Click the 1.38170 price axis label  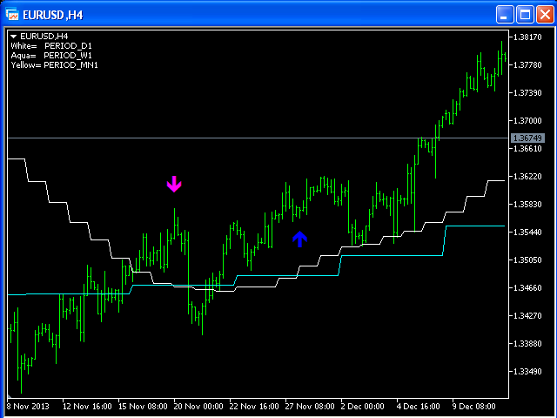[528, 37]
